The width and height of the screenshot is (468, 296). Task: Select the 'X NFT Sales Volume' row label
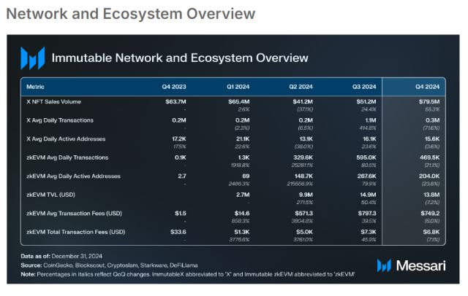click(54, 101)
